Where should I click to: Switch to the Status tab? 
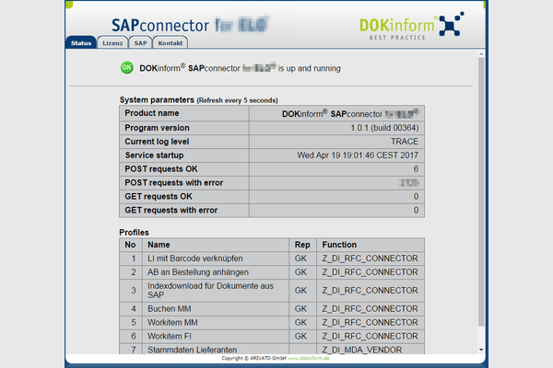(x=80, y=43)
